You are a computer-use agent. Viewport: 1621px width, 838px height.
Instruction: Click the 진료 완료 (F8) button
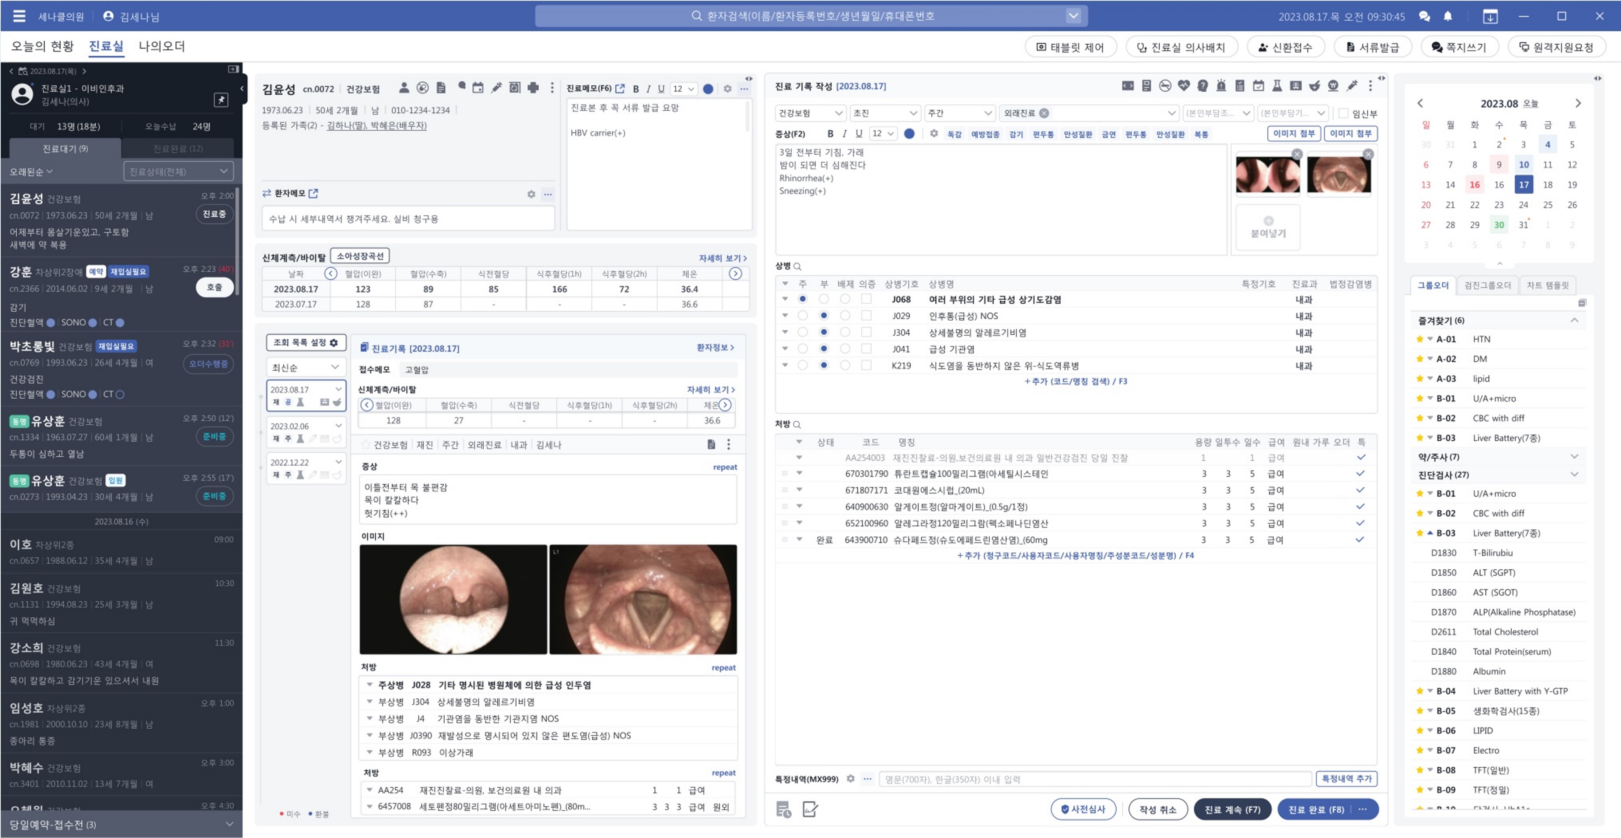[1316, 810]
